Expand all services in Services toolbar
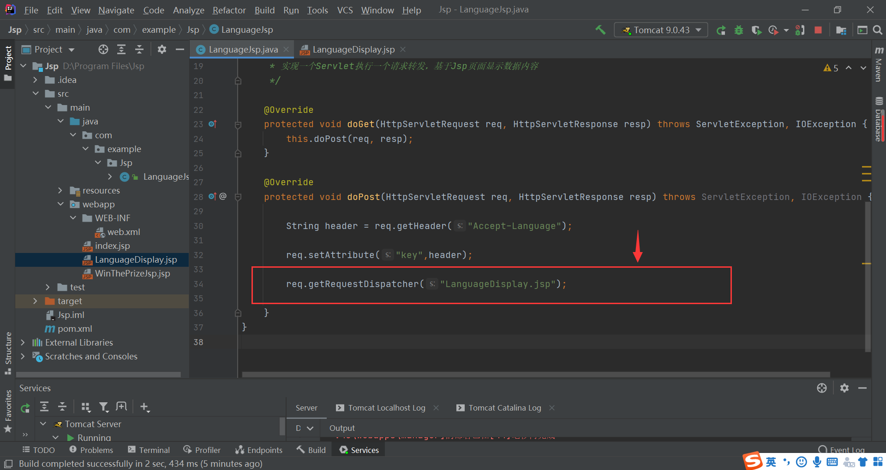The height and width of the screenshot is (470, 886). [44, 406]
